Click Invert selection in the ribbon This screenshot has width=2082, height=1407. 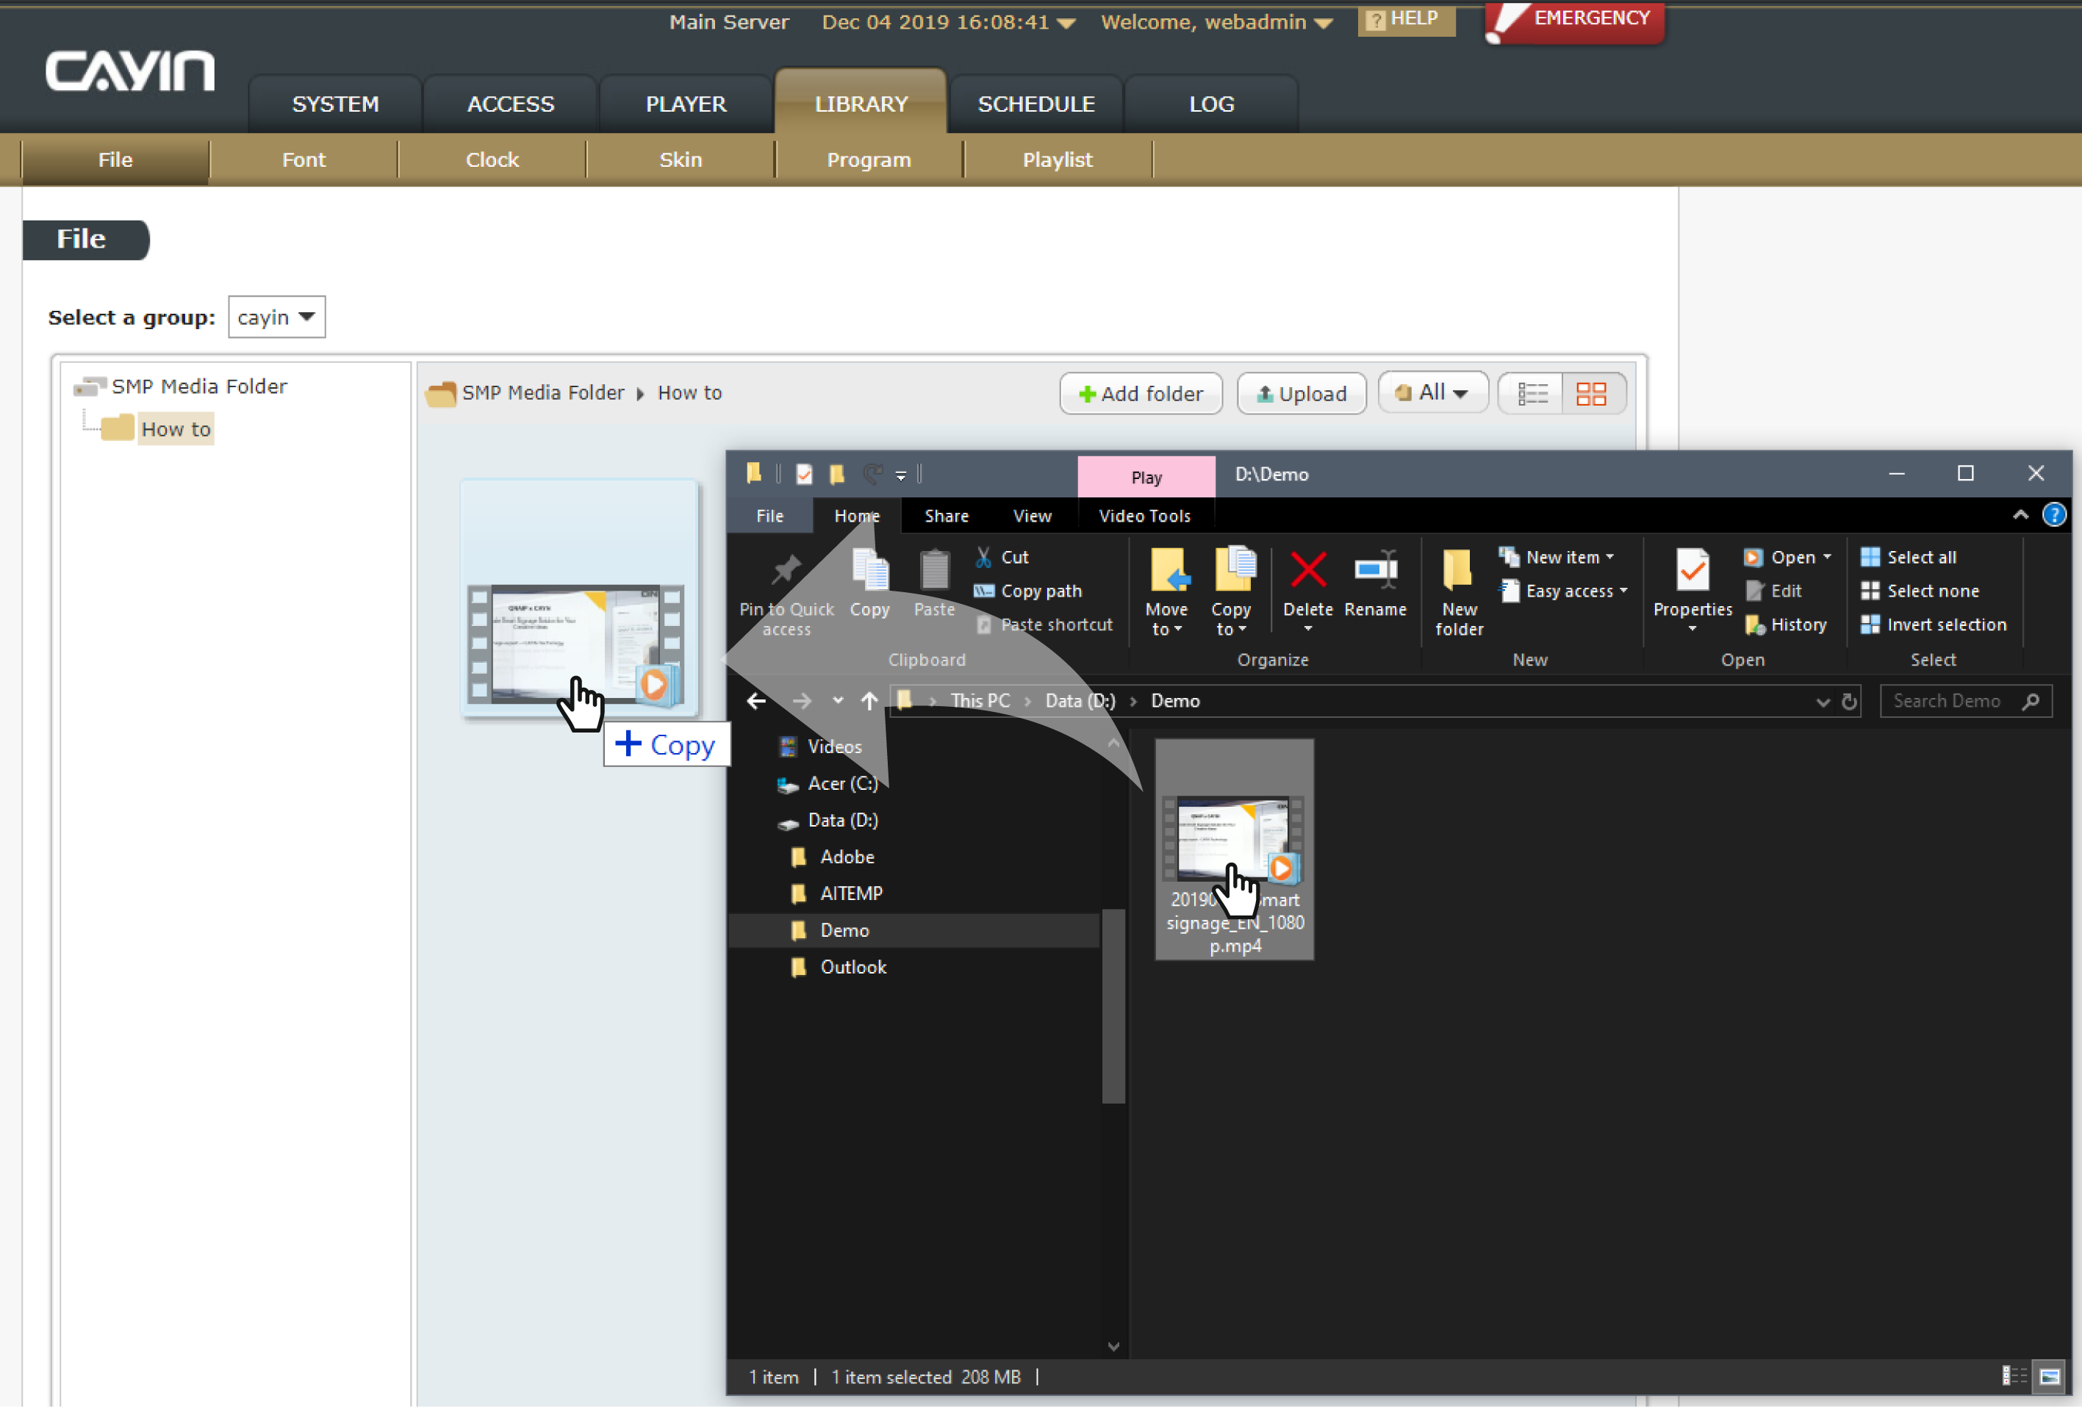click(x=1934, y=625)
